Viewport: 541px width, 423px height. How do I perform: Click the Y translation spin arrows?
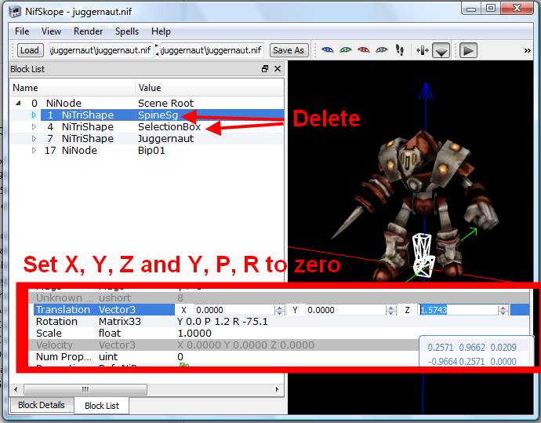click(x=391, y=310)
